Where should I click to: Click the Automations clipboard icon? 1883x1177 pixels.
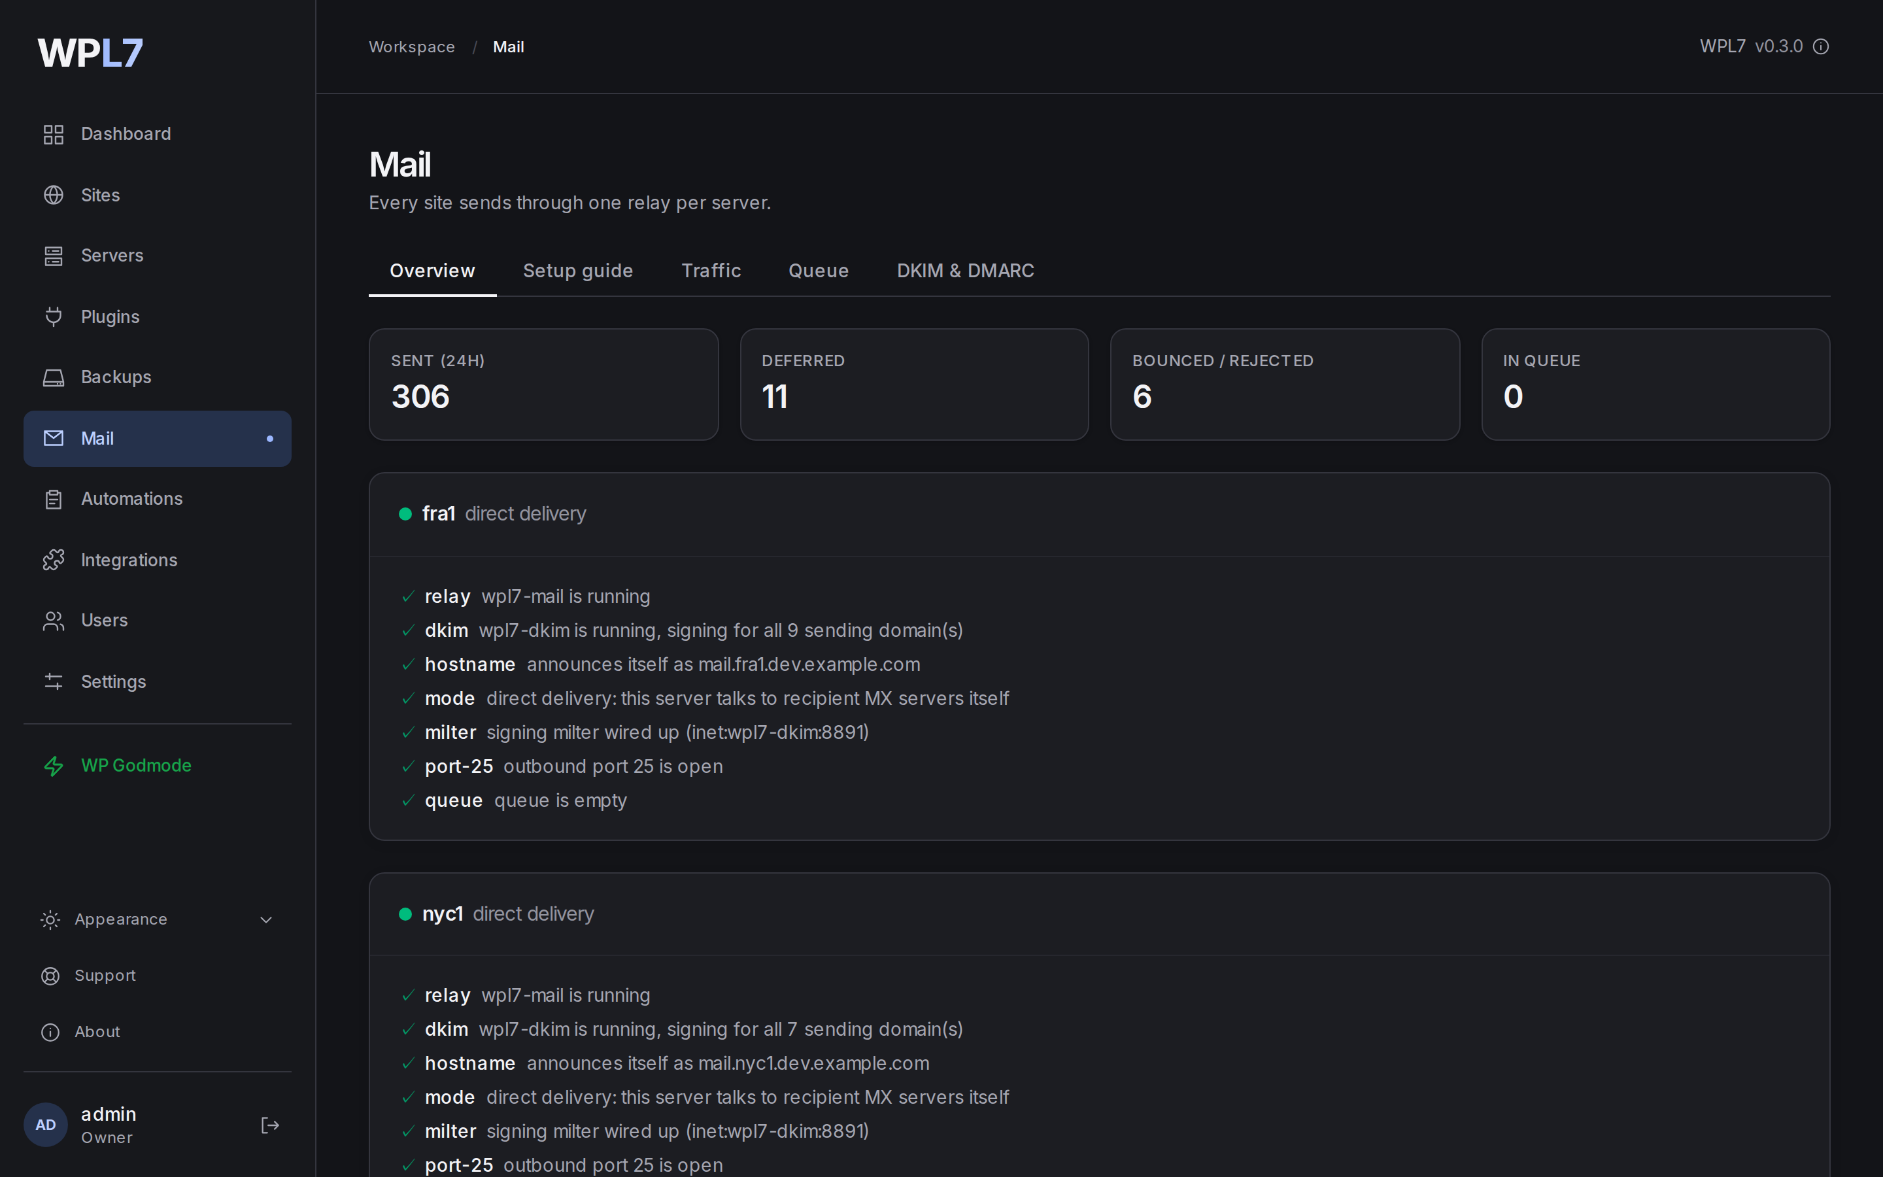[x=53, y=499]
